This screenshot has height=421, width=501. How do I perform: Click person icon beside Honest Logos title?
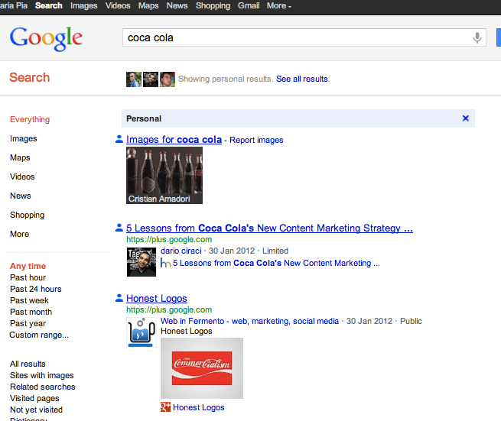[x=119, y=298]
